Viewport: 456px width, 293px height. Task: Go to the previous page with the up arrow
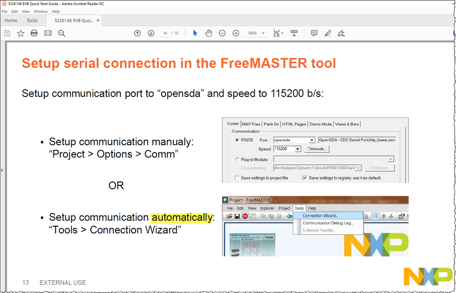137,33
